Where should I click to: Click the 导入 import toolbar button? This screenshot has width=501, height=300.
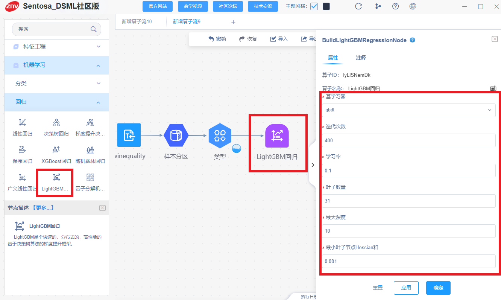[279, 39]
